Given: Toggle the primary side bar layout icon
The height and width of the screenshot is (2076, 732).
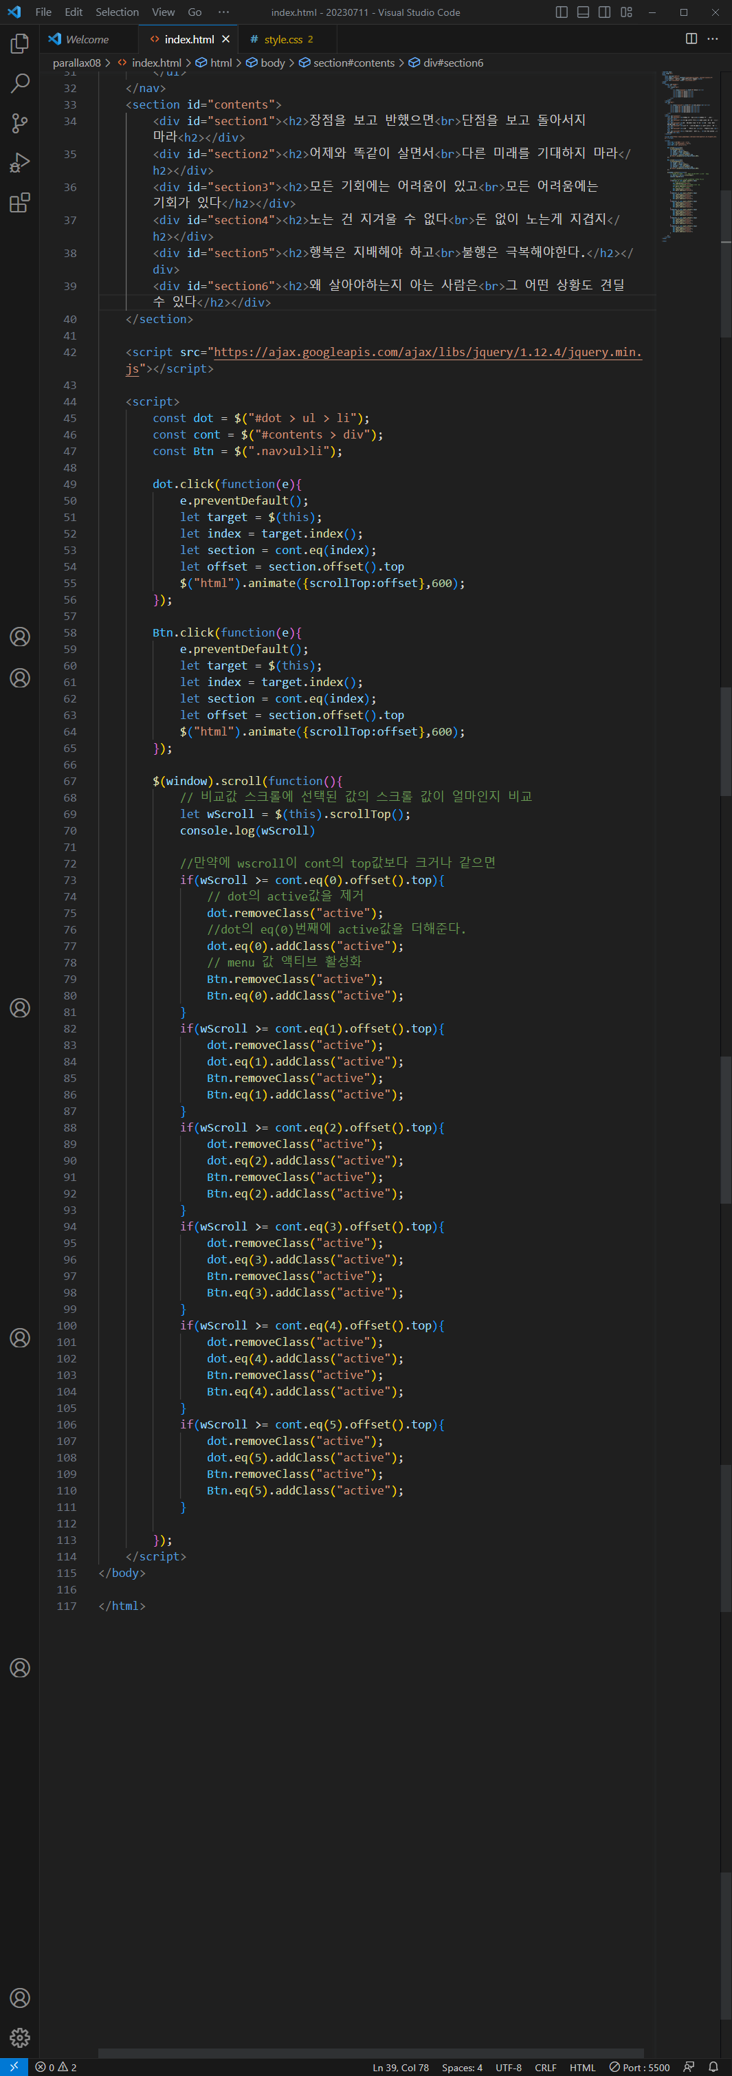Looking at the screenshot, I should [x=562, y=12].
